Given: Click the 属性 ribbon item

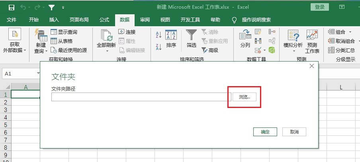Looking at the screenshot, I should pos(127,41).
